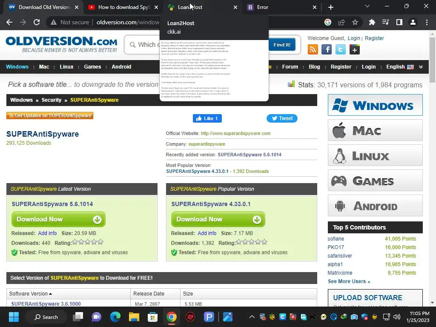Screen dimensions: 436x327
Task: Open the RSS feed icon
Action: click(313, 49)
